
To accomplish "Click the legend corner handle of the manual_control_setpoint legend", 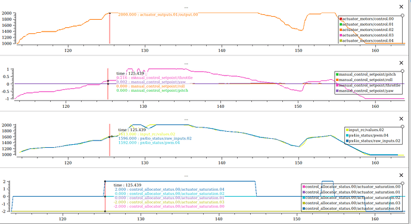I will click(x=403, y=71).
